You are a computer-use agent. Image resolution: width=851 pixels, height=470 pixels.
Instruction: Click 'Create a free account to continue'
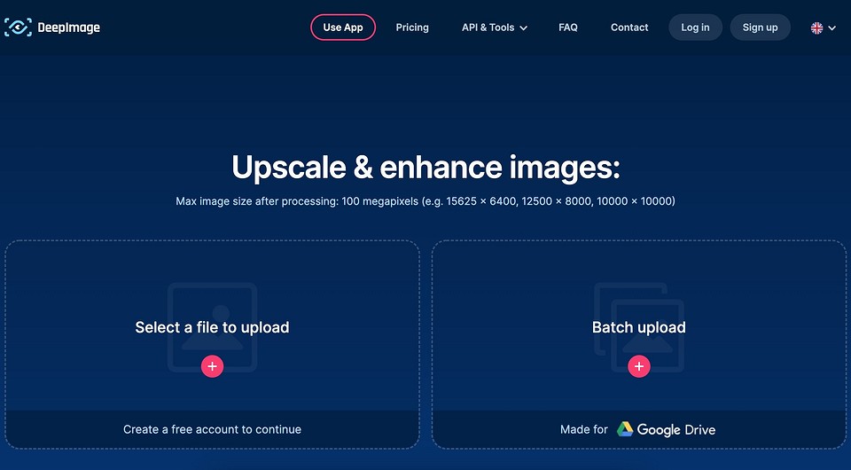tap(212, 429)
